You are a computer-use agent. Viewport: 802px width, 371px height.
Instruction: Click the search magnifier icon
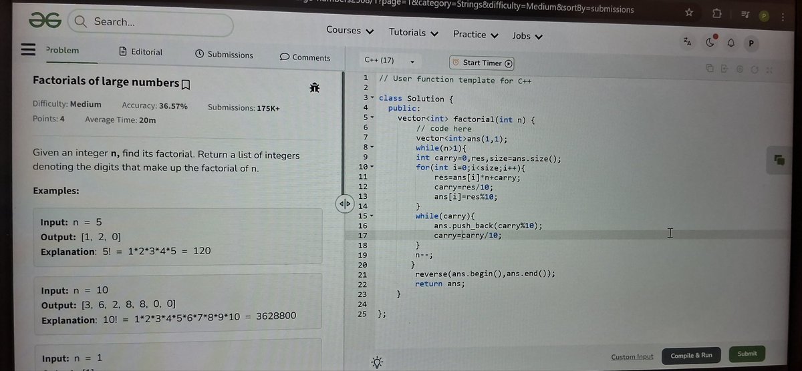pyautogui.click(x=80, y=22)
